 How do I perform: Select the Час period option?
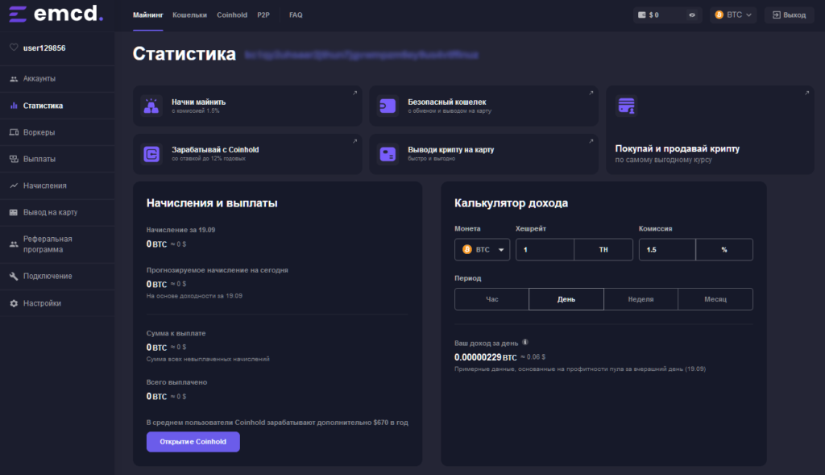coord(491,299)
